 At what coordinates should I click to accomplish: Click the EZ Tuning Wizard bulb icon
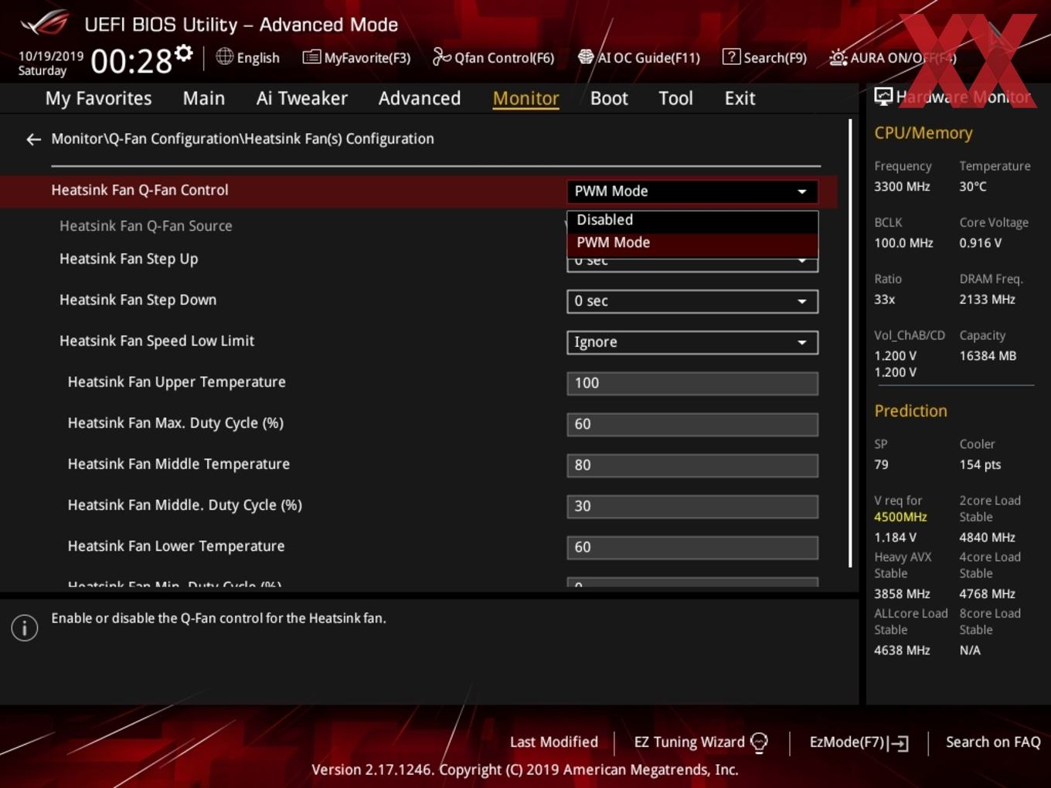760,743
